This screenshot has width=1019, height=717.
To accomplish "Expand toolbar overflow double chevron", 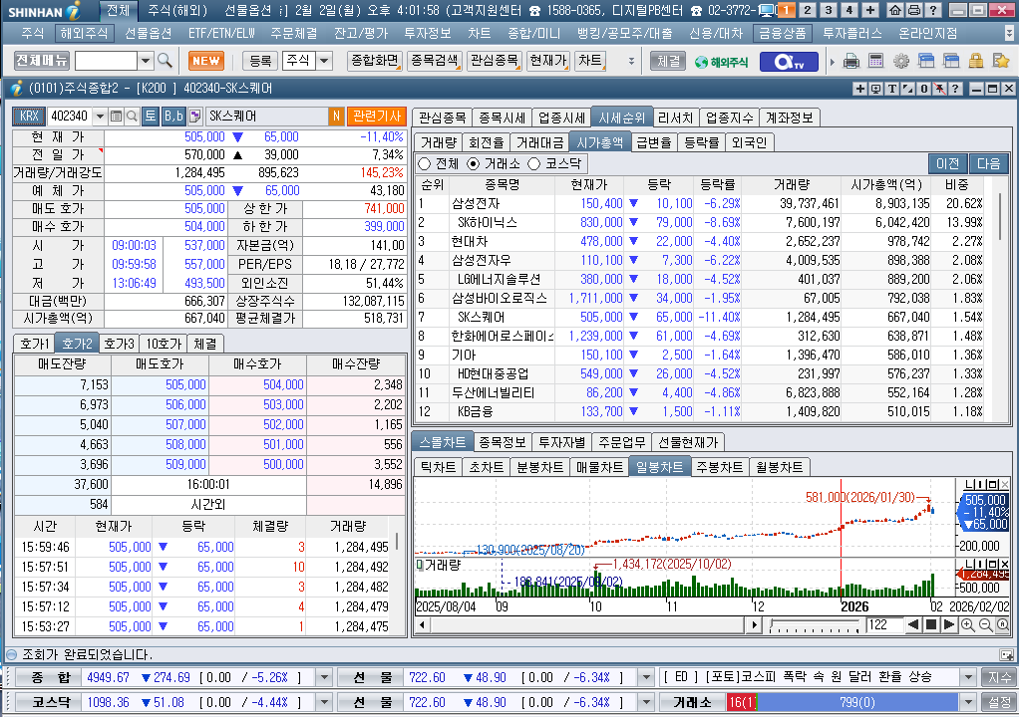I will pos(631,61).
